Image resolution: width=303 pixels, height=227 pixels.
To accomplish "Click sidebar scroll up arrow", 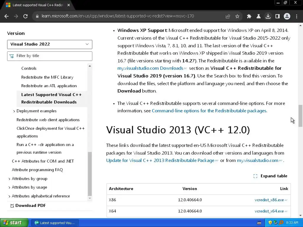I will click(90, 66).
